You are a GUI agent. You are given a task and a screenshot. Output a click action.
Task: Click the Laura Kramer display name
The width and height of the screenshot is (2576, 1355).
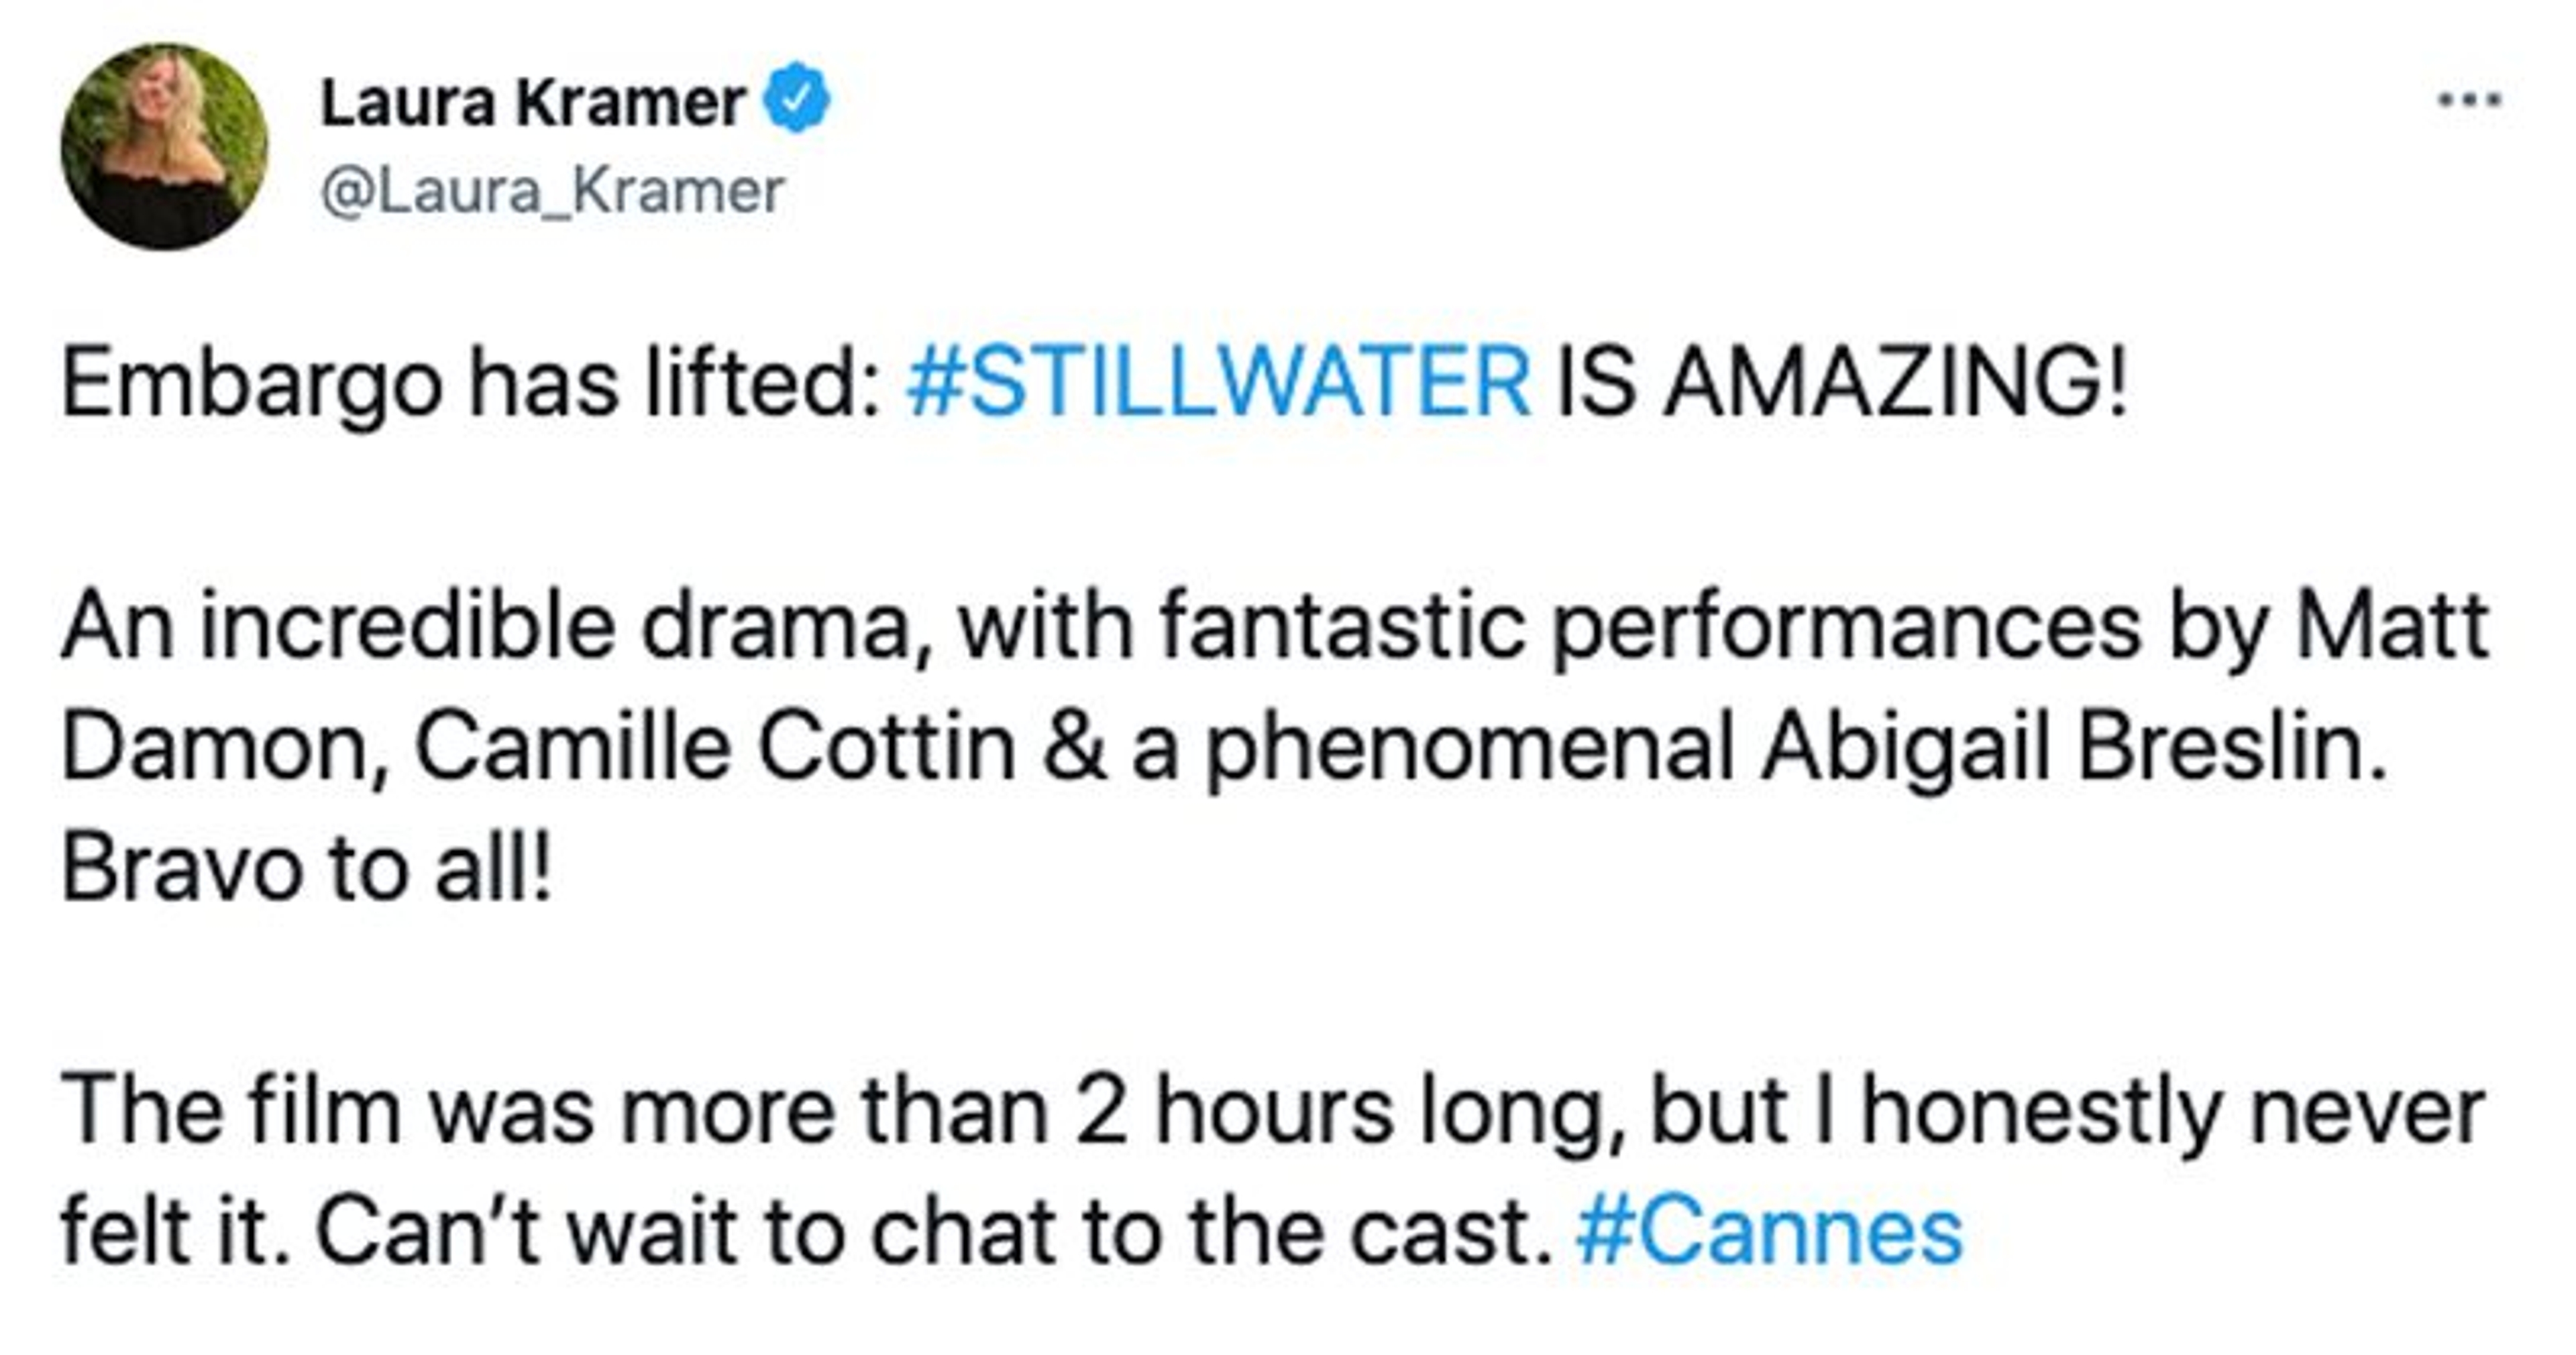532,102
